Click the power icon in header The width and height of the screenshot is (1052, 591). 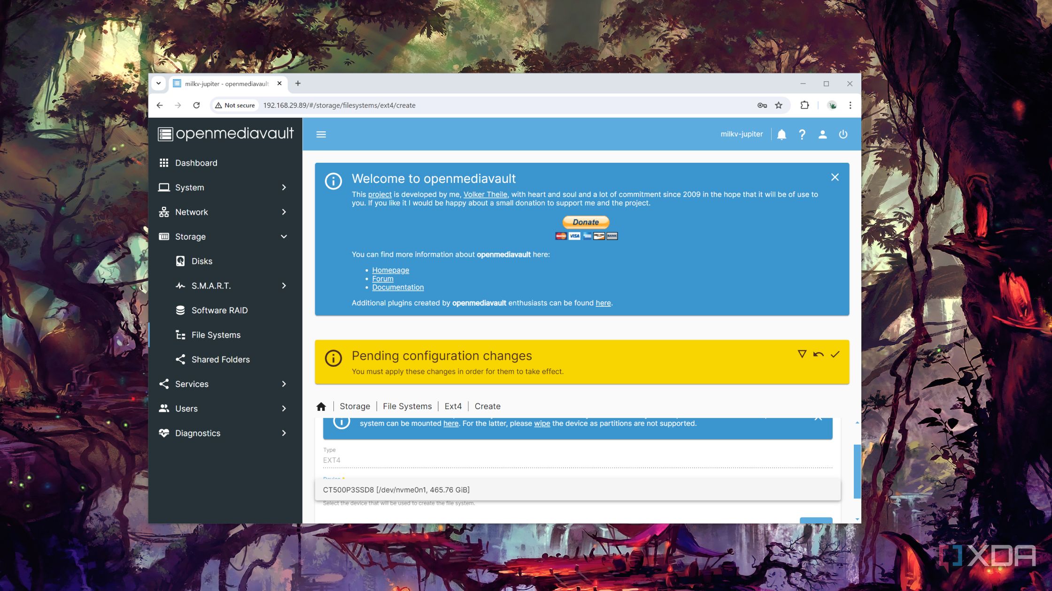tap(843, 134)
